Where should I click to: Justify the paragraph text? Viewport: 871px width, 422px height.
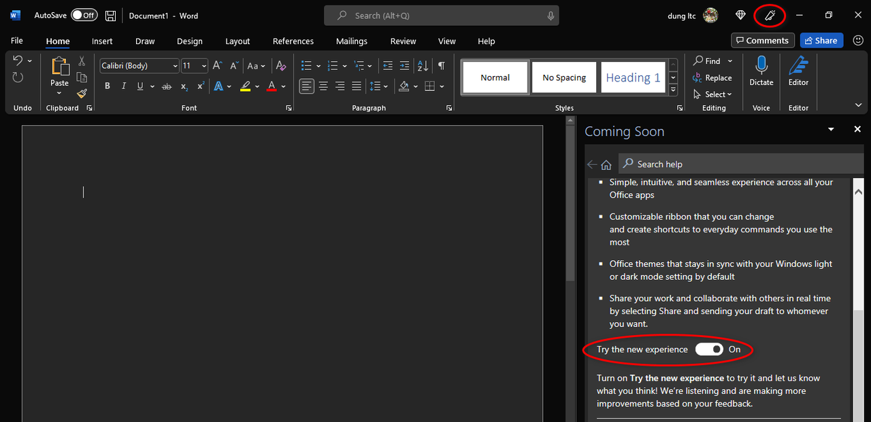click(356, 86)
